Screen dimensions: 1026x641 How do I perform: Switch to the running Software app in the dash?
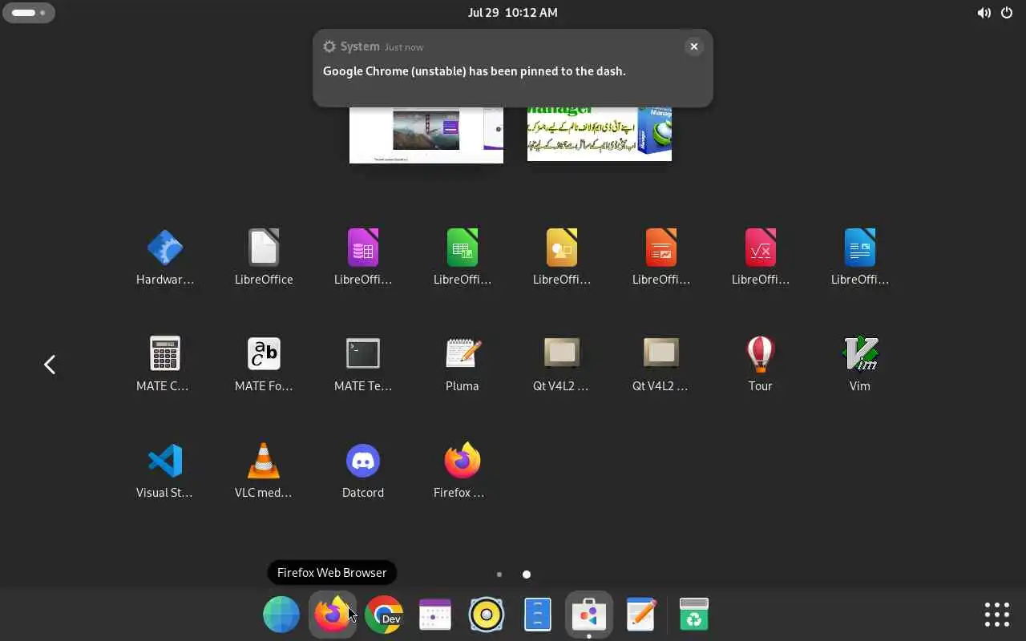point(589,615)
